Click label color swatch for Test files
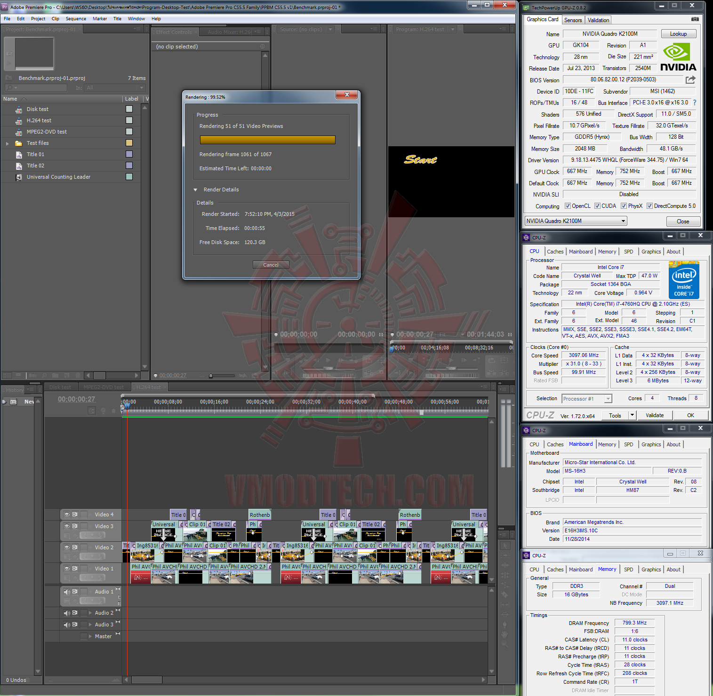 tap(129, 143)
